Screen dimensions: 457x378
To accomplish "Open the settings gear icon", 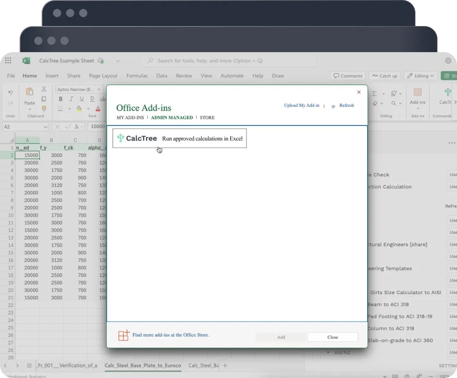I will click(448, 61).
